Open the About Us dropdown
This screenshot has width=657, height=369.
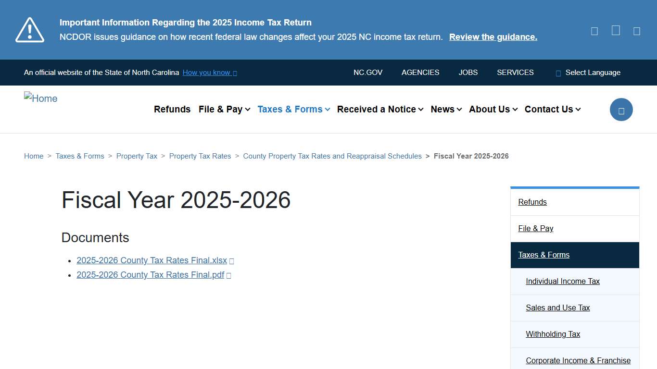click(x=493, y=109)
